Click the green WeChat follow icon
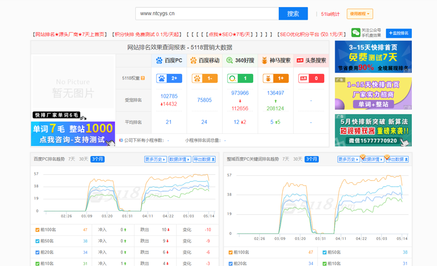 pos(356,33)
